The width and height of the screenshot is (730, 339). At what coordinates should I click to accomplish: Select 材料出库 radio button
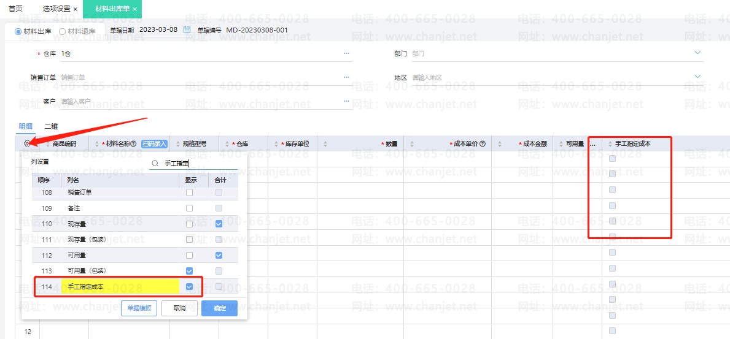click(18, 32)
